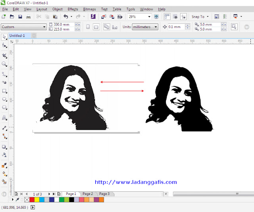This screenshot has width=254, height=212.
Task: Increase nudge distance stepper
Action: [x=188, y=25]
